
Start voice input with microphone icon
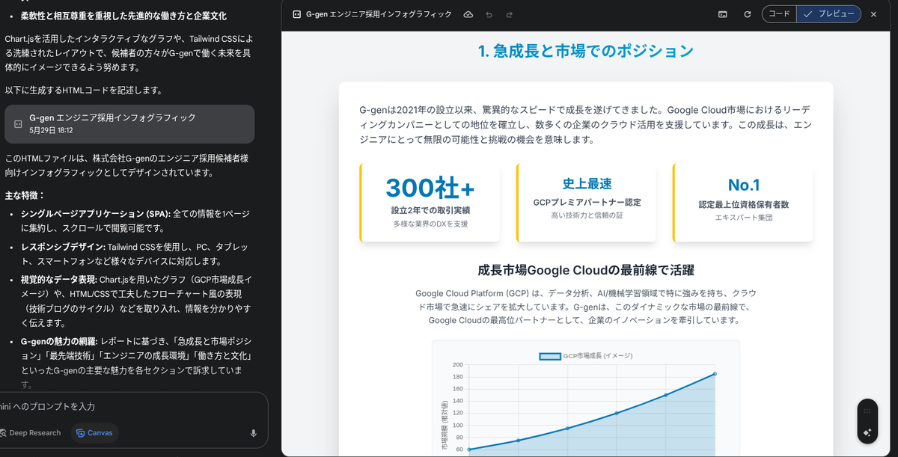pos(254,433)
